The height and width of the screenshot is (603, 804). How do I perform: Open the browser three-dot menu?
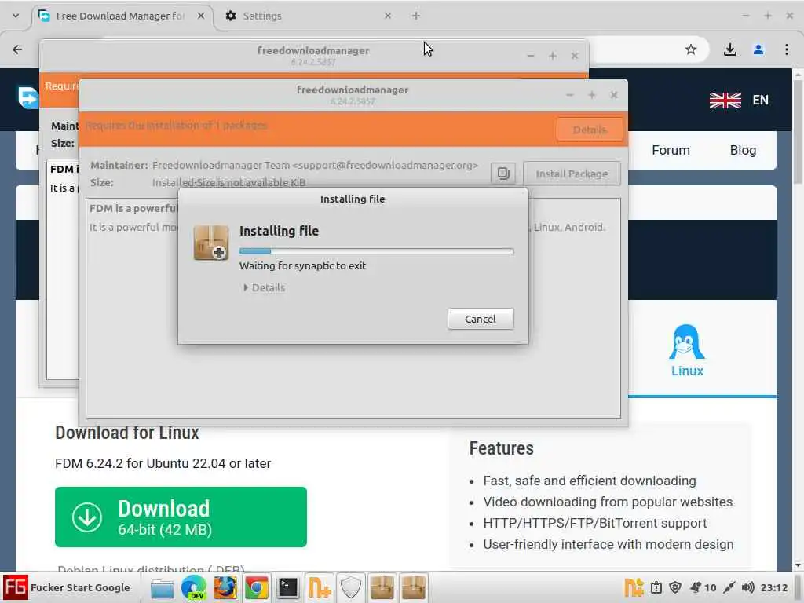(x=787, y=49)
